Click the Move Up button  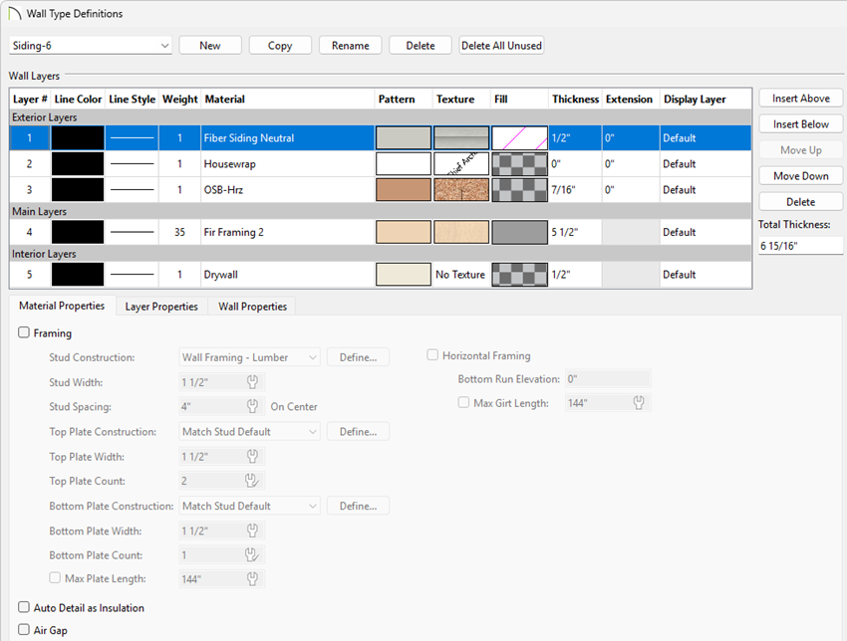tap(801, 150)
